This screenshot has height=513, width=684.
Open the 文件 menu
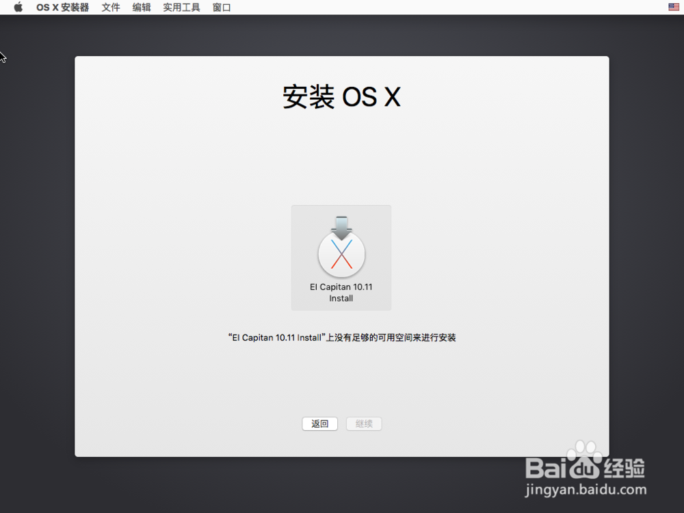(111, 8)
